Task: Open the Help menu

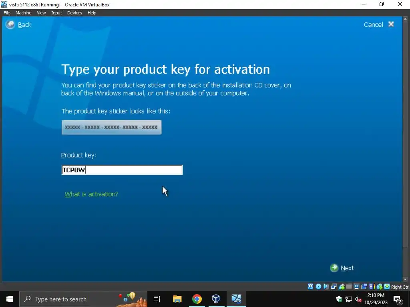Action: point(92,13)
